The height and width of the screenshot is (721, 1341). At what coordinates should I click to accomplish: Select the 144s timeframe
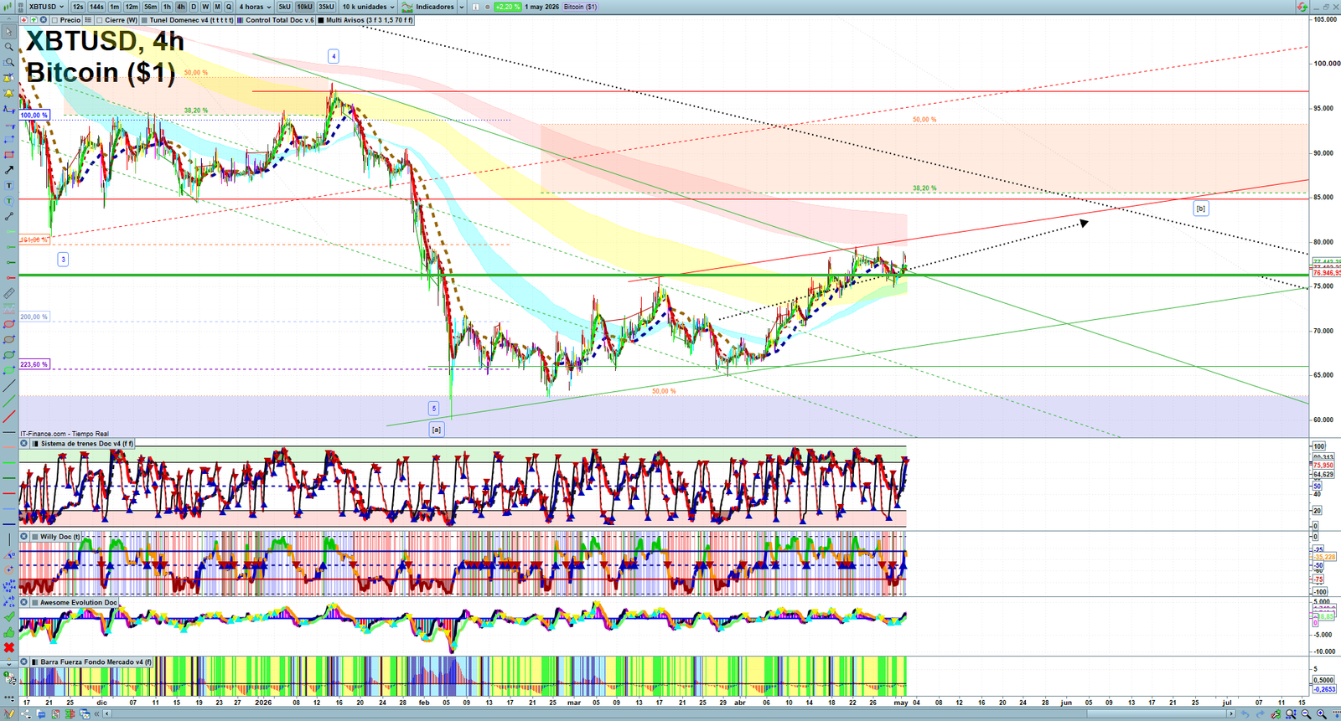pos(96,7)
